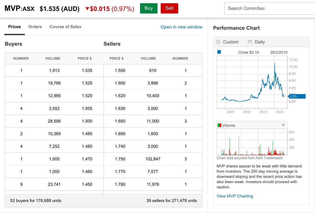Select the seller volume 102,847 cell

[153, 159]
